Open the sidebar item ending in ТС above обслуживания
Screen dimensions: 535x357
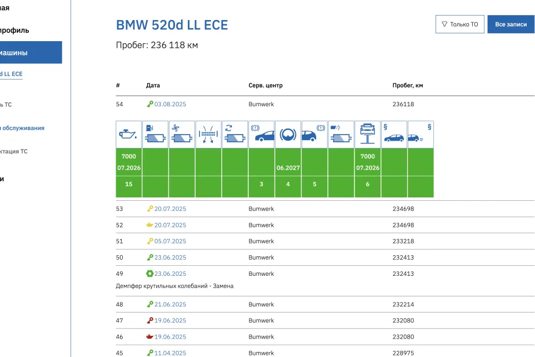pos(6,105)
